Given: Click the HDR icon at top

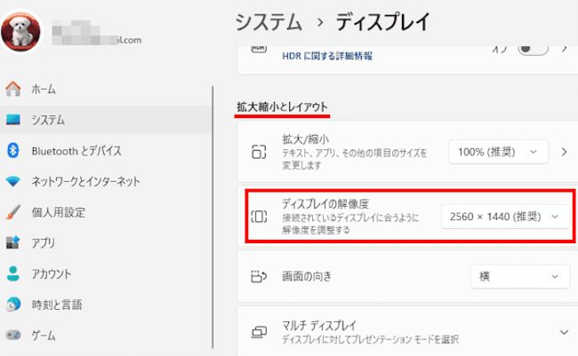Looking at the screenshot, I should pos(259,48).
